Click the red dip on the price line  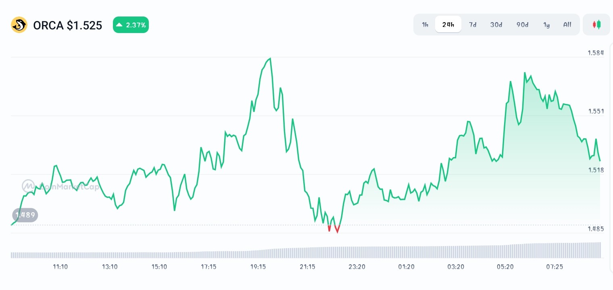coord(334,229)
